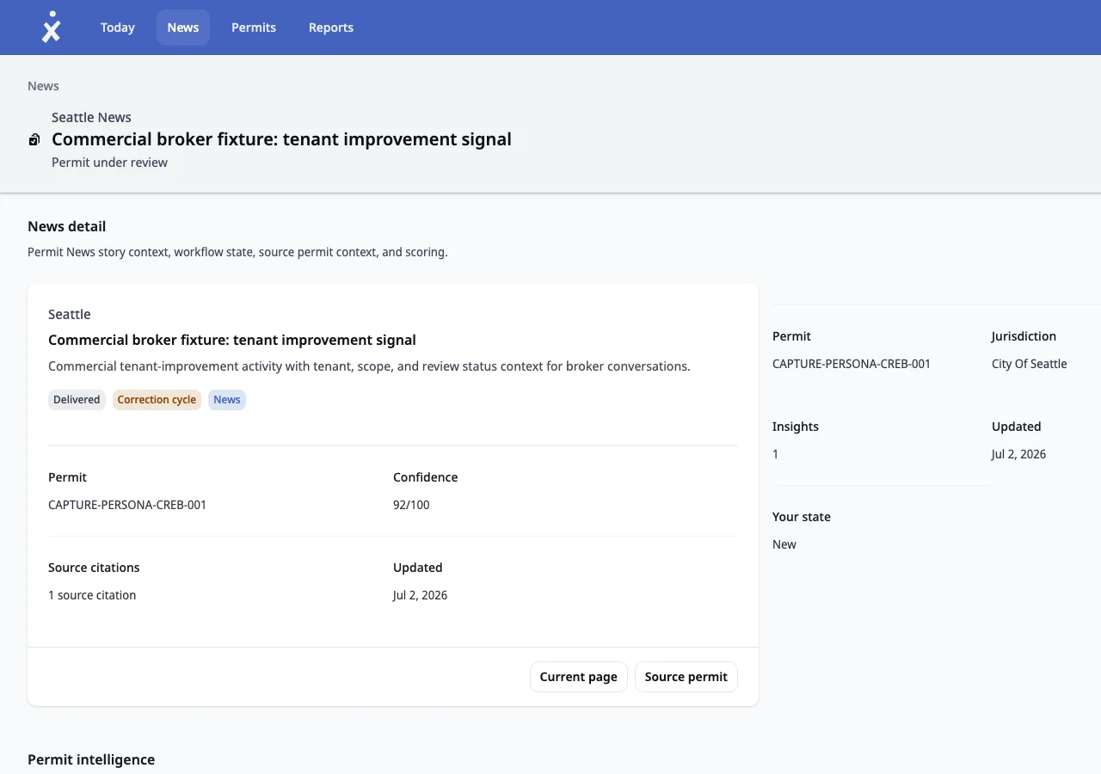Click the Delivered status badge
Image resolution: width=1101 pixels, height=774 pixels.
pos(77,400)
